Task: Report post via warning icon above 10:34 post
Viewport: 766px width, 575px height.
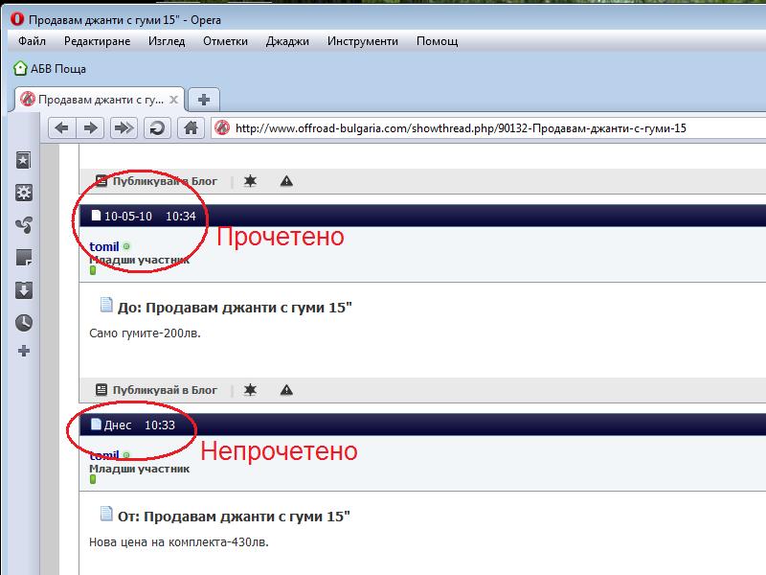Action: (286, 181)
